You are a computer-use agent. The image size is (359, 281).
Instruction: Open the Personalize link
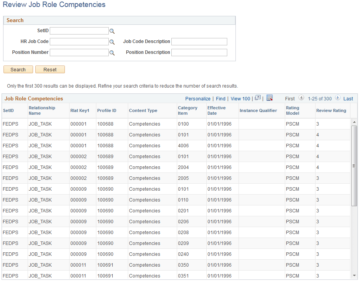coord(198,98)
